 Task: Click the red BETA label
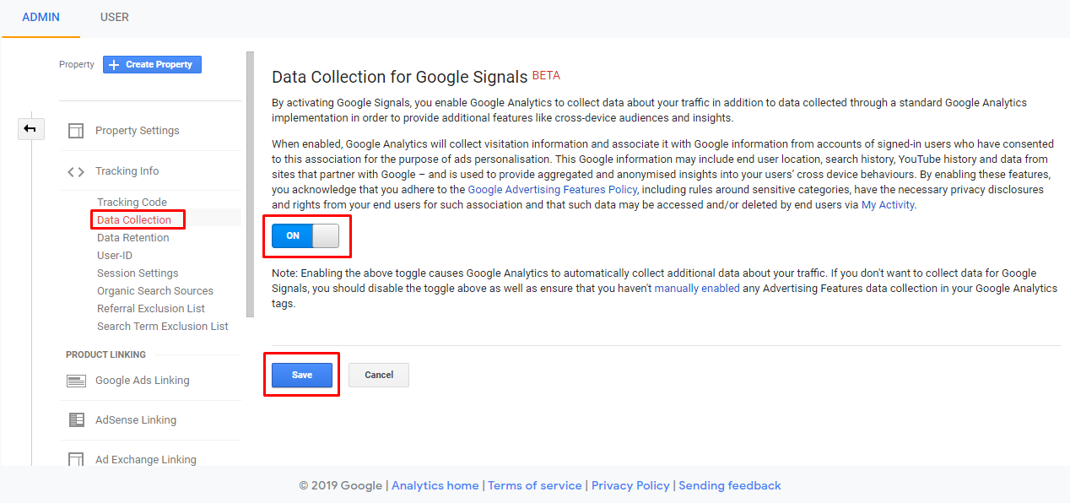pyautogui.click(x=546, y=75)
